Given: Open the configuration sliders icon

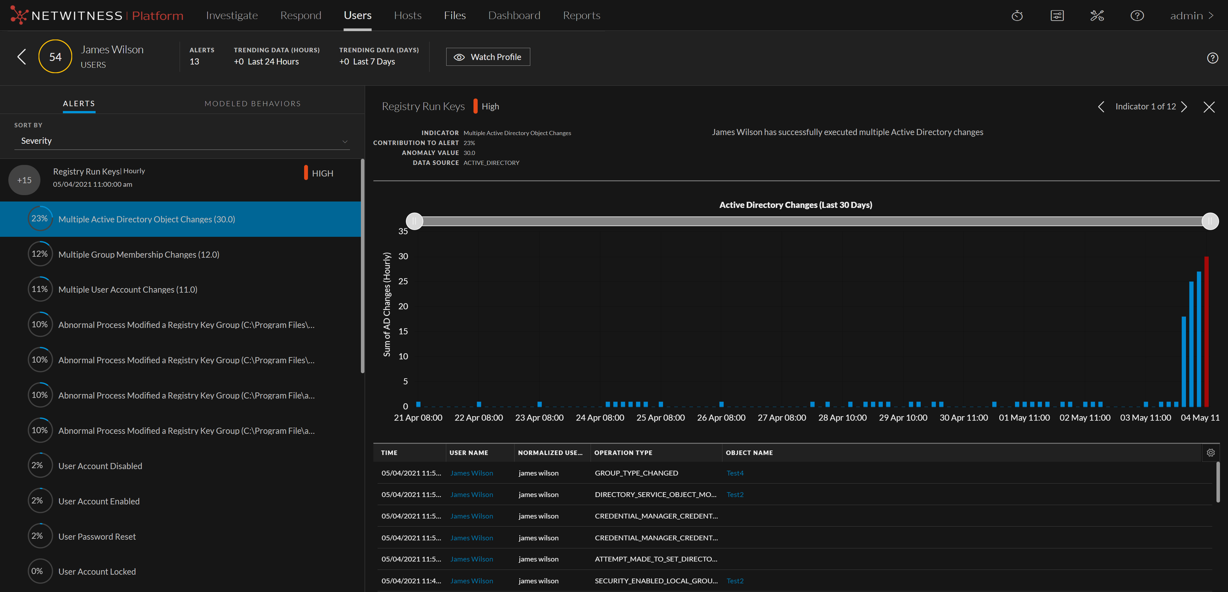Looking at the screenshot, I should pyautogui.click(x=1057, y=16).
